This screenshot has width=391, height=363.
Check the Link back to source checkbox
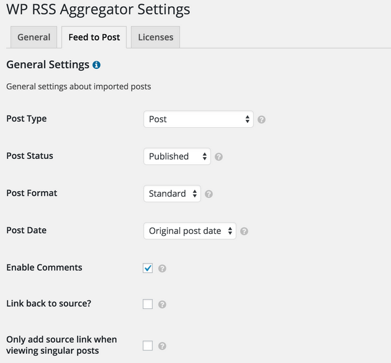(x=148, y=304)
